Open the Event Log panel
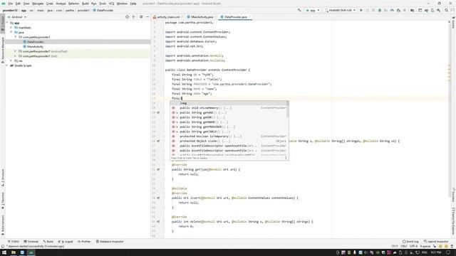Viewport: 456px width, 256px height. (410, 241)
